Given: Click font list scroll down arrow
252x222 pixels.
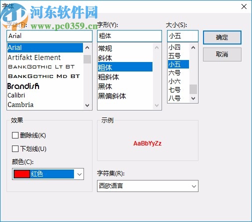Looking at the screenshot, I should pyautogui.click(x=87, y=105).
